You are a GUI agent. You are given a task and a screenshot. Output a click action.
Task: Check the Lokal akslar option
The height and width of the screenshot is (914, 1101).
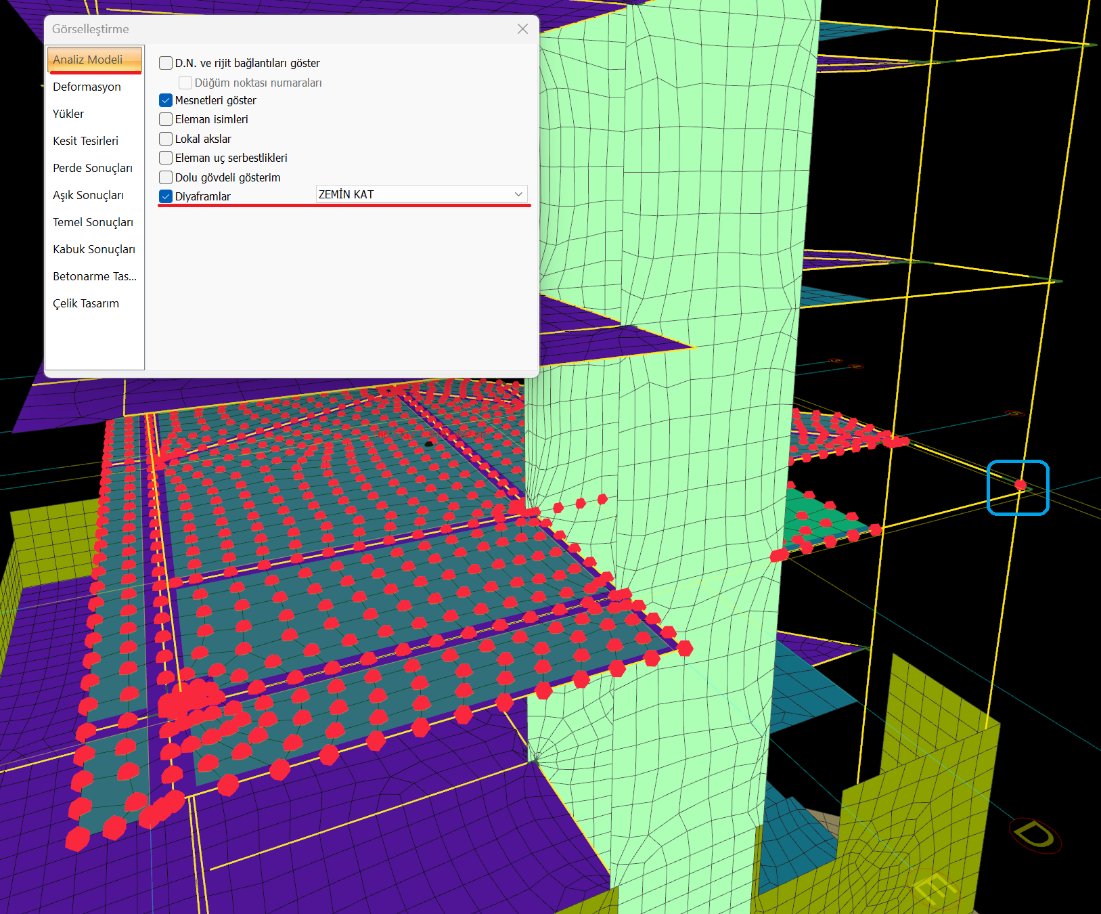pyautogui.click(x=166, y=139)
